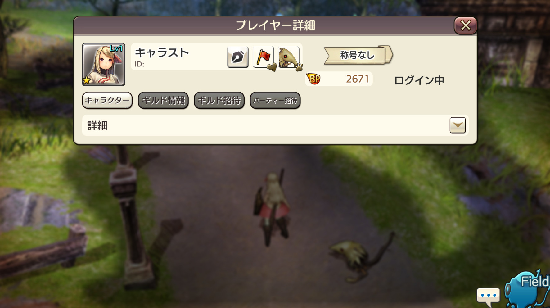This screenshot has height=308, width=550.
Task: Tap the Lv1 level badge
Action: pos(116,48)
